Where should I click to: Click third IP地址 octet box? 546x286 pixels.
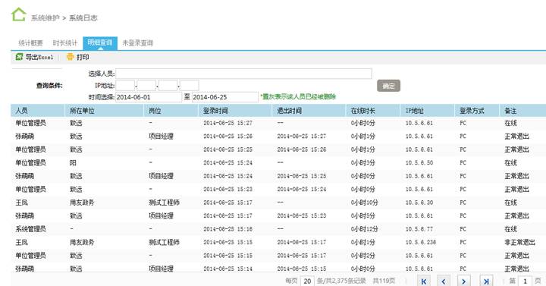coord(168,86)
